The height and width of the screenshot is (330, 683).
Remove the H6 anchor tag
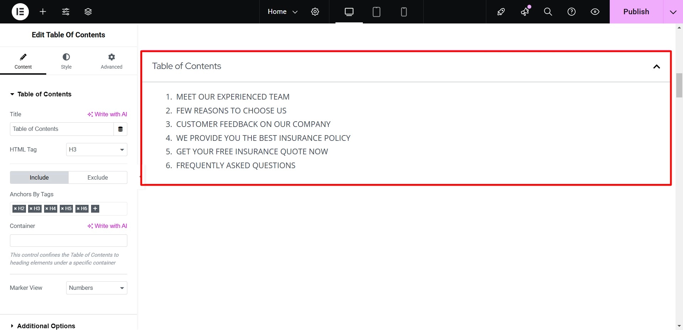click(x=78, y=209)
